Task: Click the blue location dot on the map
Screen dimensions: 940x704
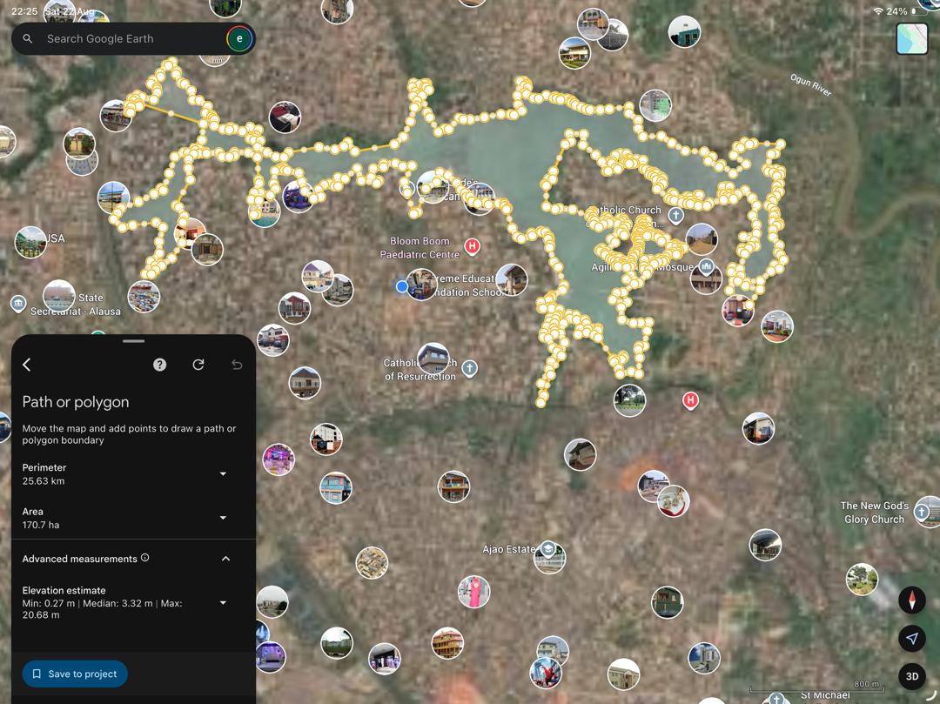Action: click(x=401, y=287)
